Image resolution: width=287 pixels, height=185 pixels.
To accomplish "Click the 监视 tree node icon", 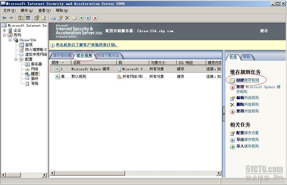I will [x=21, y=45].
